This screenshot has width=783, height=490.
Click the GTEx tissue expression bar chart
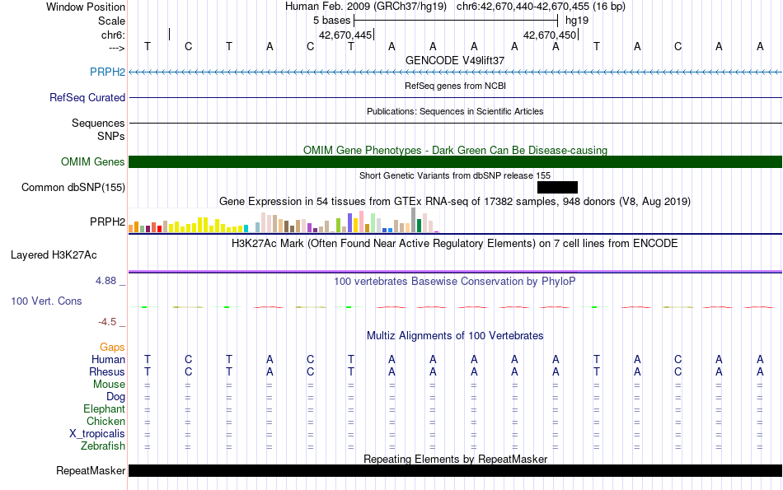(x=284, y=220)
